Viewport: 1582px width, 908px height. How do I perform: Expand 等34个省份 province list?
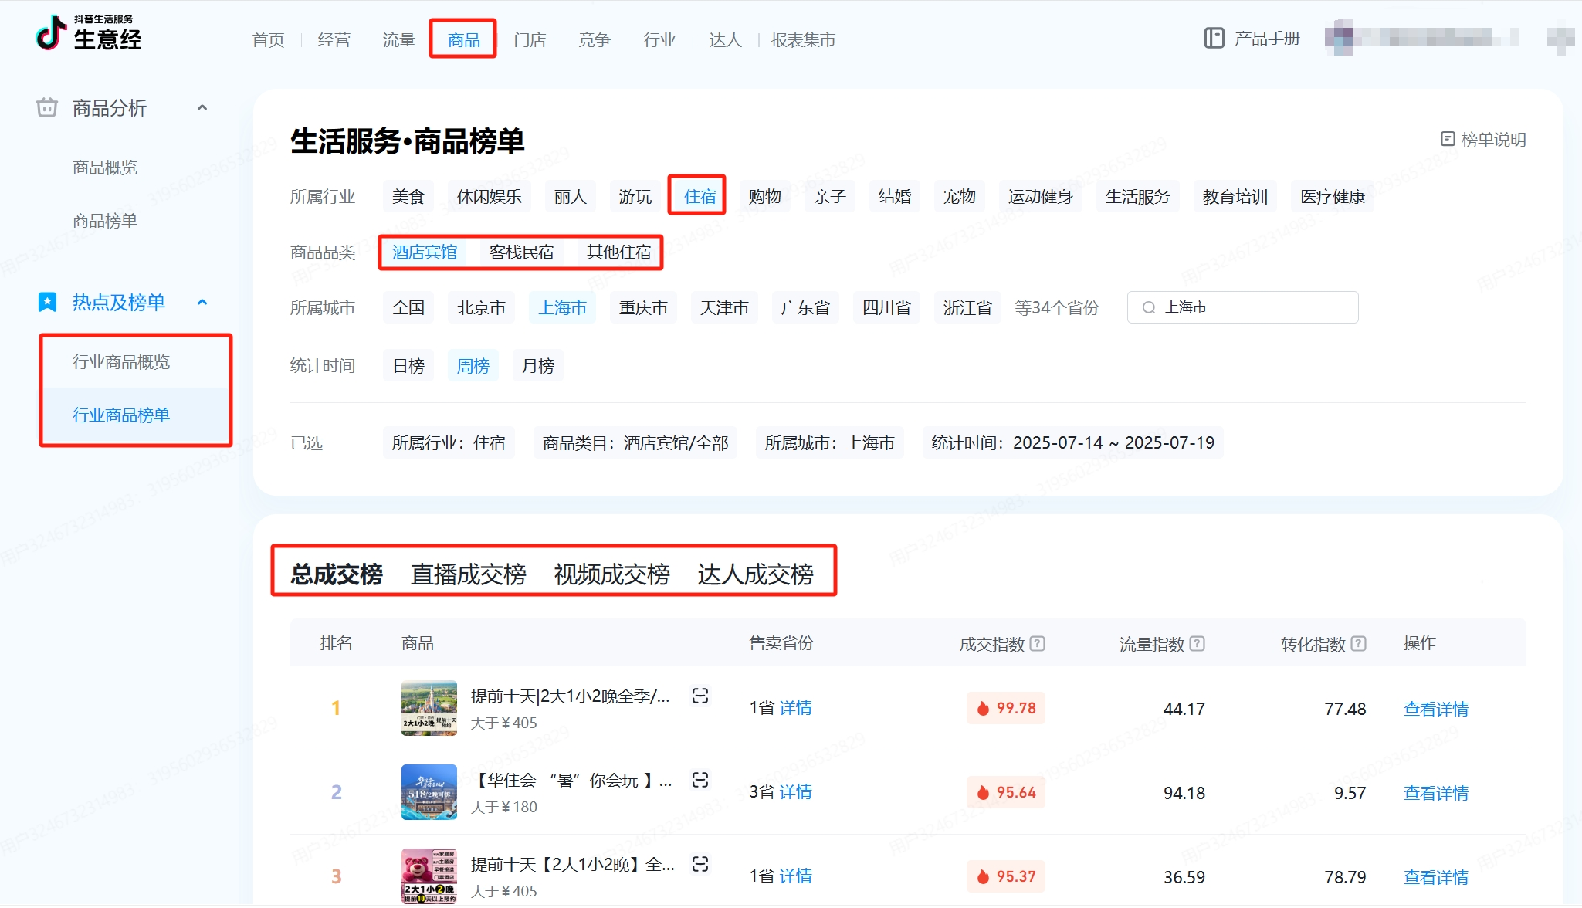tap(1056, 308)
